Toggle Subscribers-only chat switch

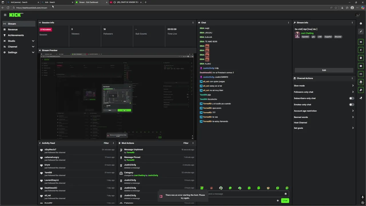(x=351, y=98)
